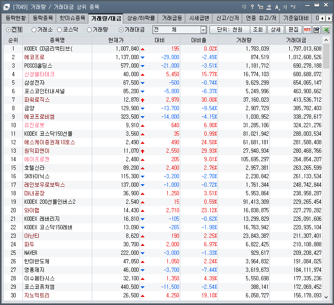Click the 금양 current price 129,900
The width and height of the screenshot is (334, 305).
(x=130, y=108)
